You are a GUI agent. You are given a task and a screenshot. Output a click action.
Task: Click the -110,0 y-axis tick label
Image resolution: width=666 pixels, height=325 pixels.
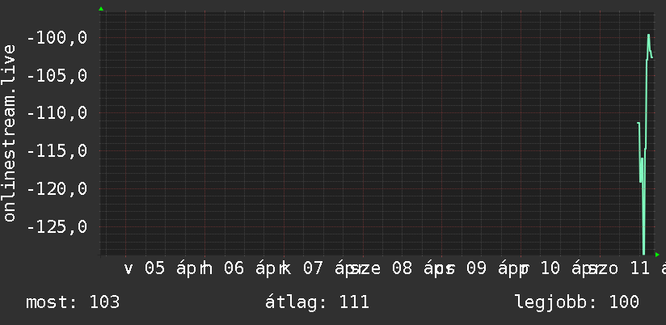point(57,113)
